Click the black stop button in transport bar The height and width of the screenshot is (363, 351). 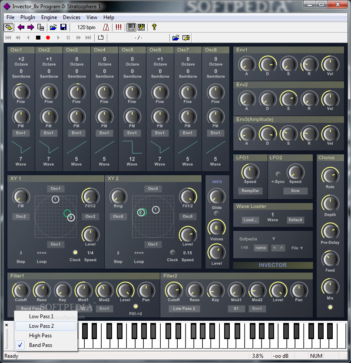pos(38,38)
